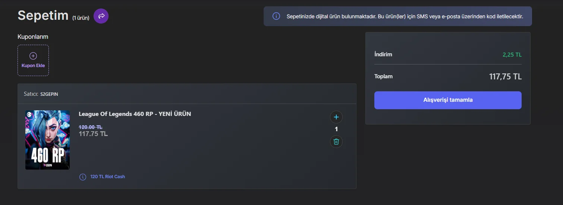
Task: Remove the item using the trash icon
Action: click(x=336, y=142)
